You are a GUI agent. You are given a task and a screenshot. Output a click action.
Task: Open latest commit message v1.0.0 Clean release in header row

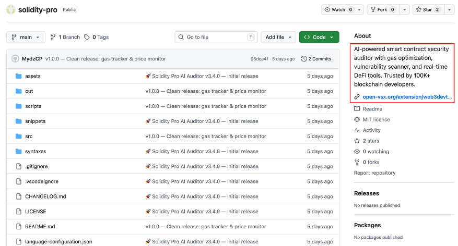(105, 58)
